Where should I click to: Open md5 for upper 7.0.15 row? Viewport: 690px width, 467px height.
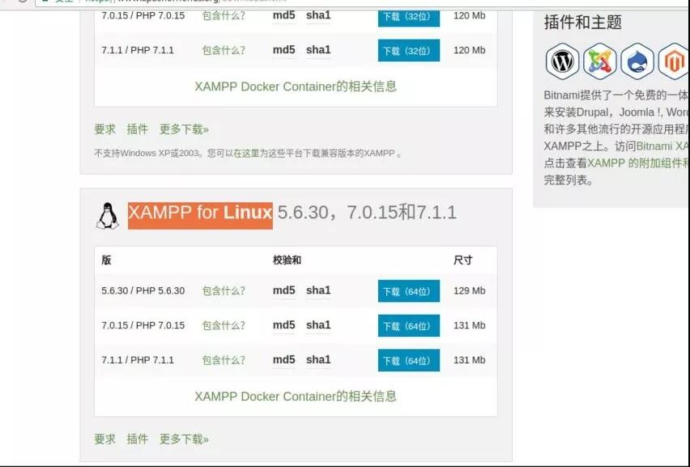(x=283, y=15)
